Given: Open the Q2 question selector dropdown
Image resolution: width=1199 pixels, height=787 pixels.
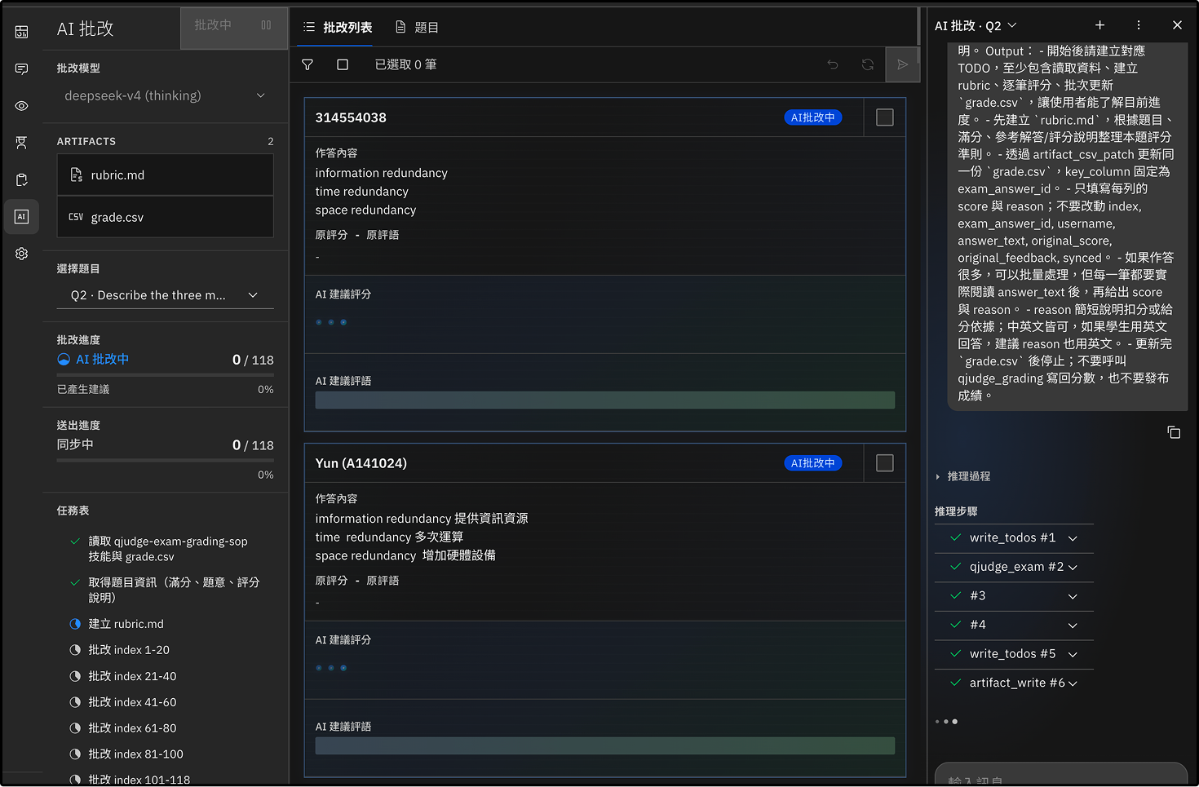Looking at the screenshot, I should 166,295.
